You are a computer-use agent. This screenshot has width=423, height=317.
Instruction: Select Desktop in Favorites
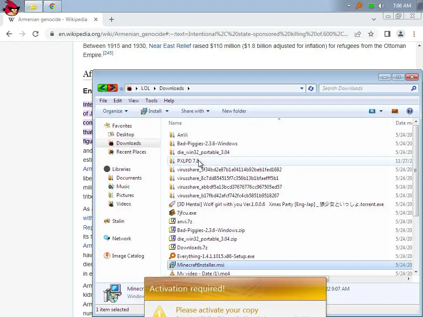[125, 135]
